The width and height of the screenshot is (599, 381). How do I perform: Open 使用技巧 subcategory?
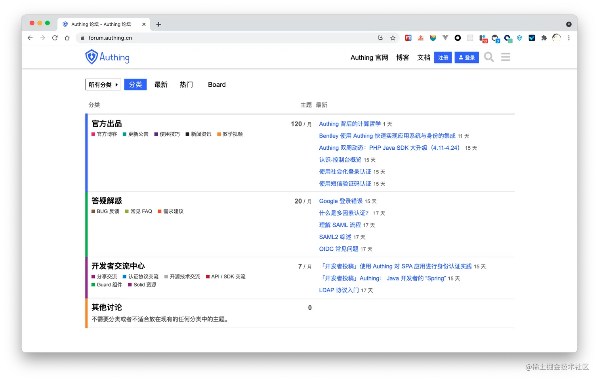tap(167, 134)
